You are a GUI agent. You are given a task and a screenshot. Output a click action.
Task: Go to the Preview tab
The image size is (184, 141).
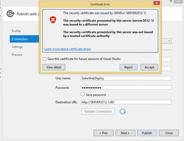(17, 55)
